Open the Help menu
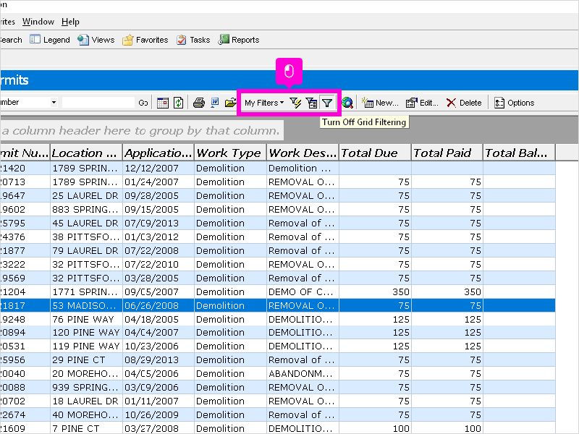This screenshot has width=579, height=434. coord(70,22)
